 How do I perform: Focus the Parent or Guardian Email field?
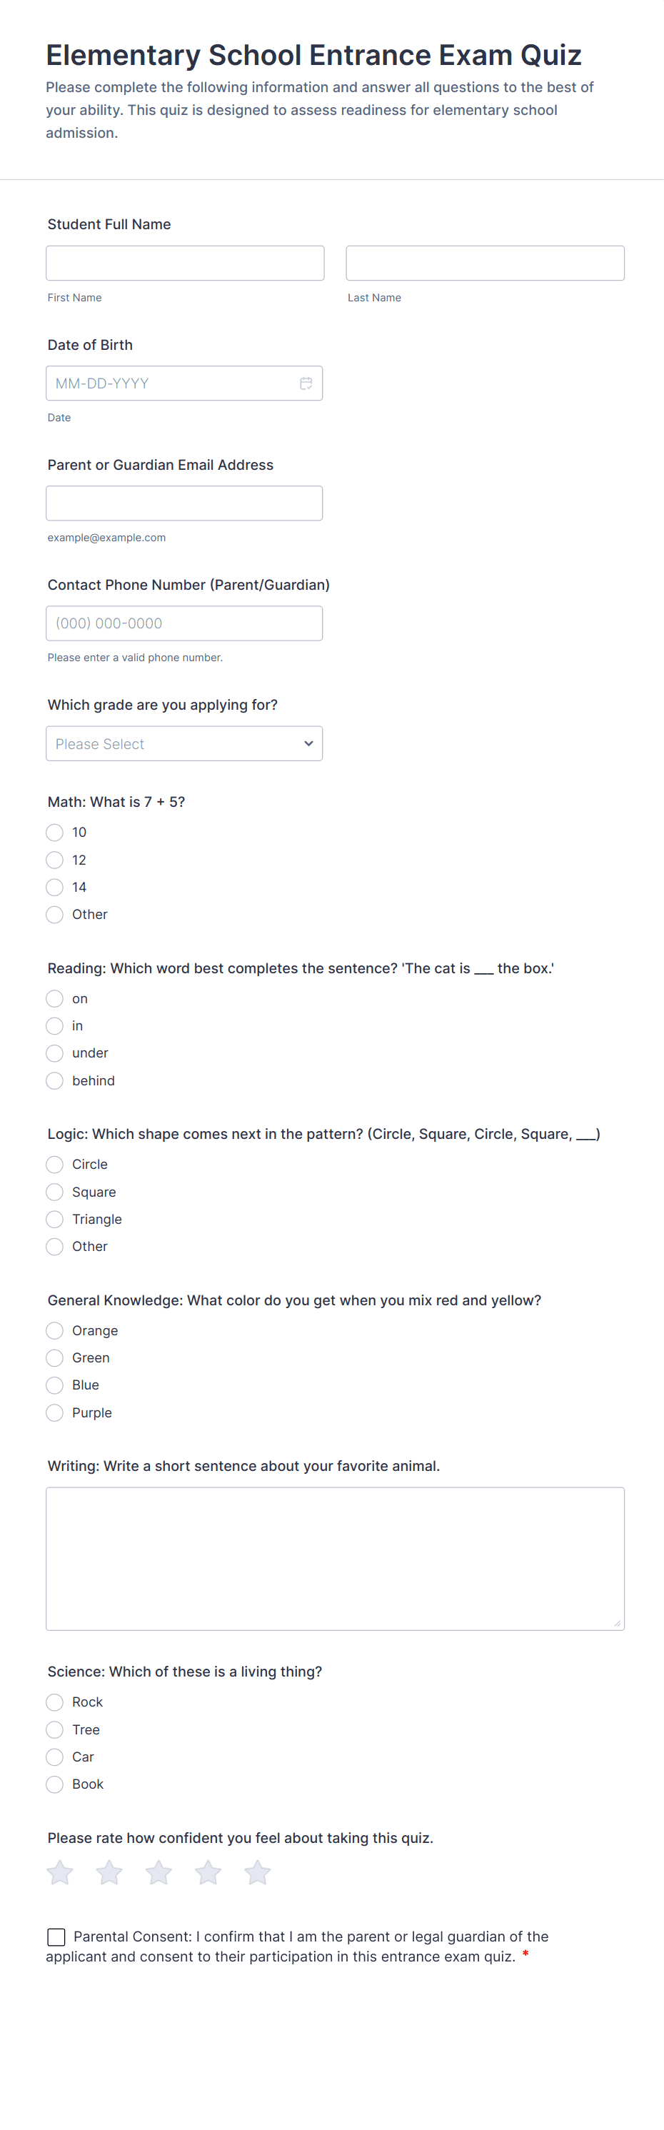(x=183, y=503)
